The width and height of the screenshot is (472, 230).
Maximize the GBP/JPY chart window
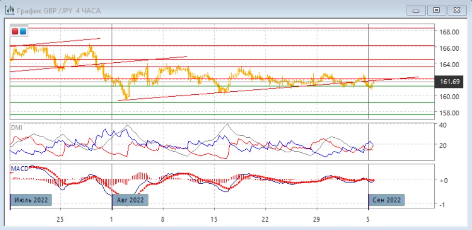coord(437,10)
